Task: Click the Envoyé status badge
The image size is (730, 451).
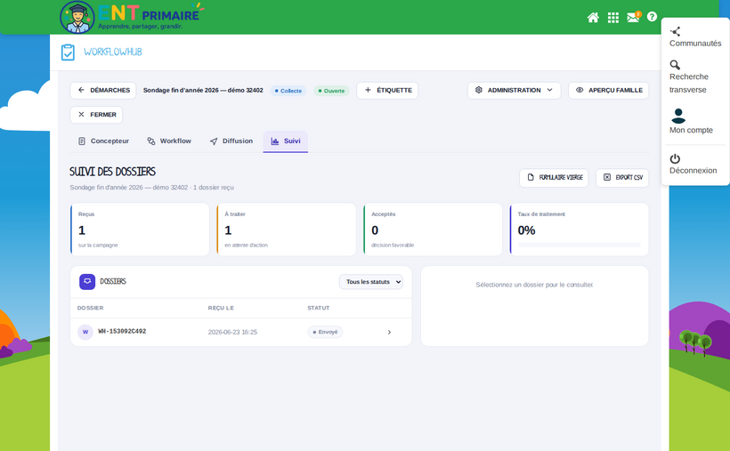Action: 325,332
